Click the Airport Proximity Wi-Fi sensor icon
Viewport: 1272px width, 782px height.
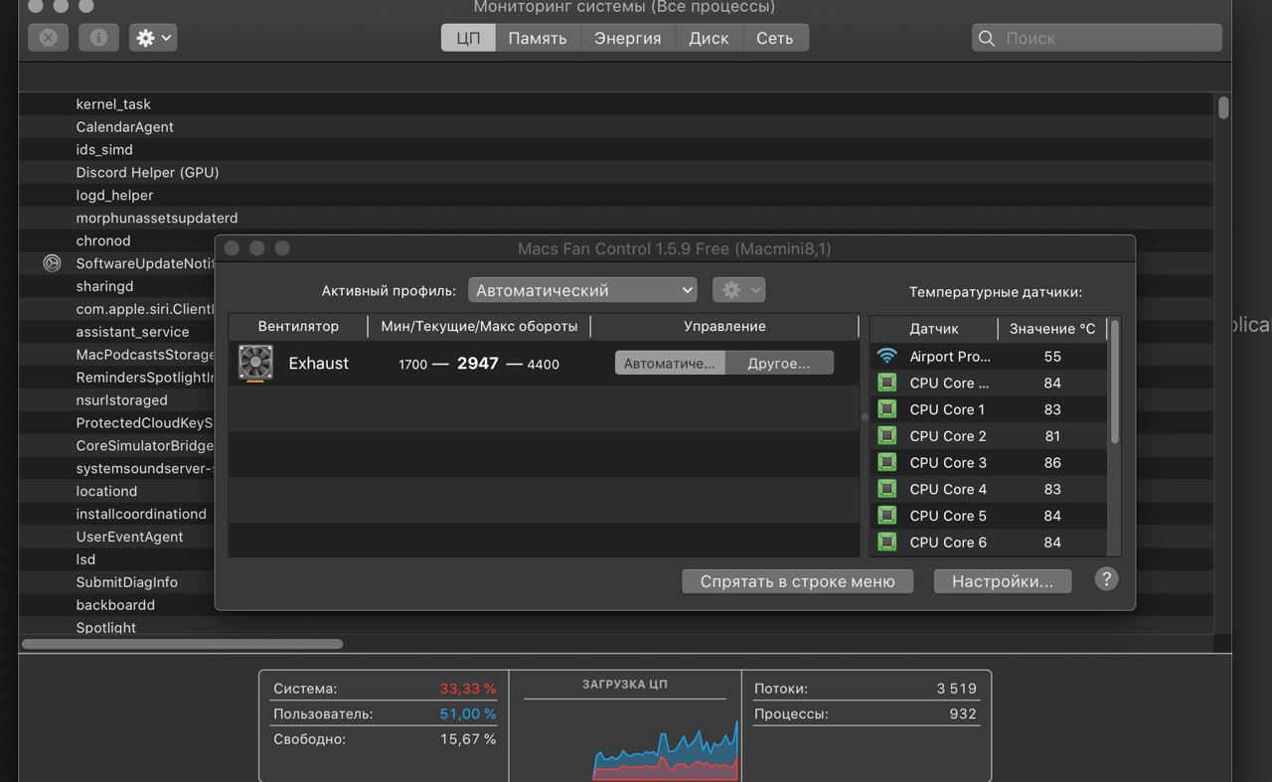pos(887,356)
